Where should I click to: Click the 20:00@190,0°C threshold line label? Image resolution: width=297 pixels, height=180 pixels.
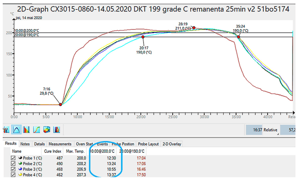(x=26, y=35)
